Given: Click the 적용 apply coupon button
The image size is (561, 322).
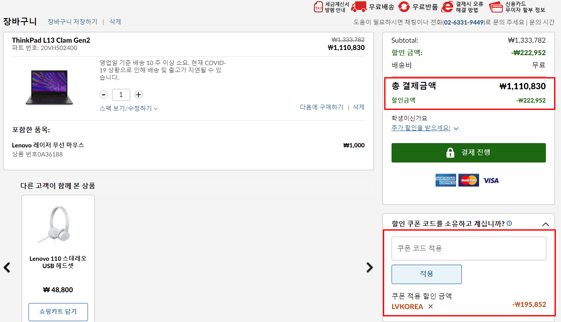Looking at the screenshot, I should (426, 274).
